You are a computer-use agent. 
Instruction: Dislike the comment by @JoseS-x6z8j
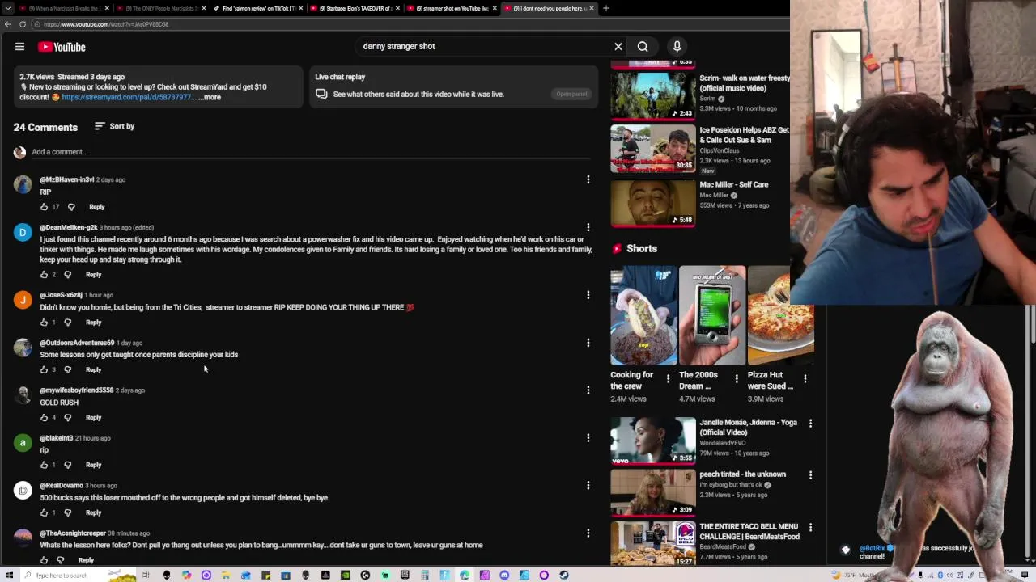click(x=68, y=323)
